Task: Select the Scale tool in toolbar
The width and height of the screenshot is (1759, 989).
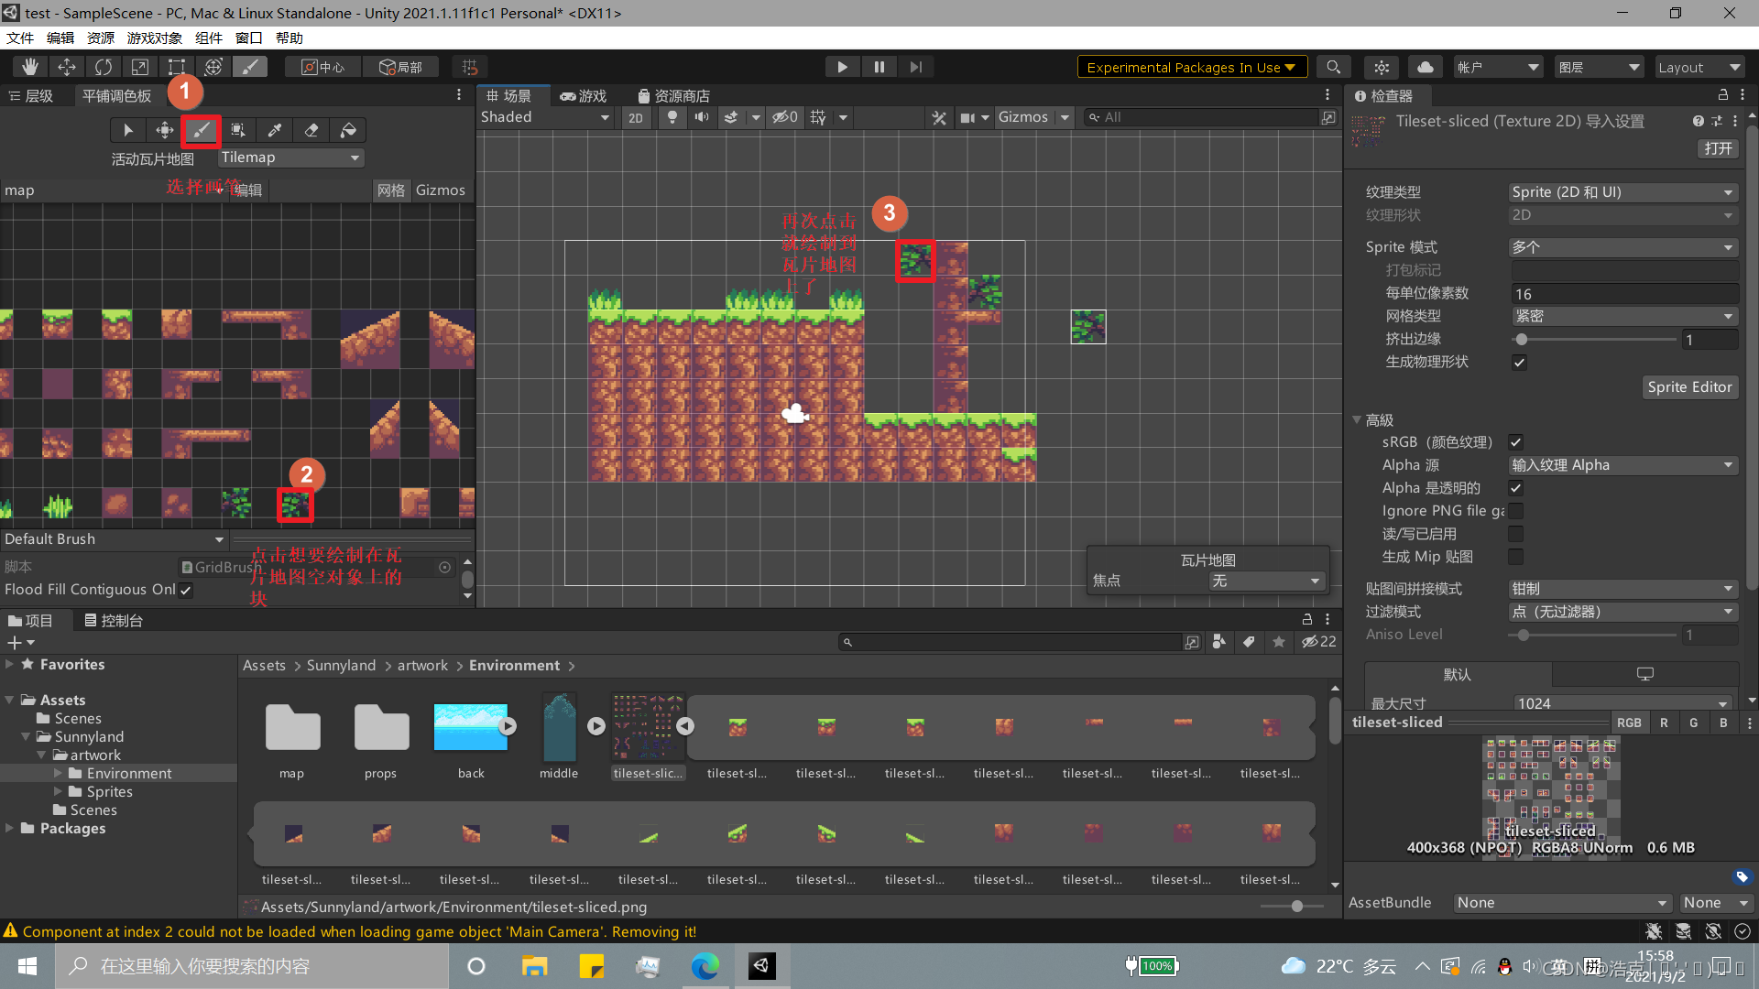Action: [x=140, y=67]
